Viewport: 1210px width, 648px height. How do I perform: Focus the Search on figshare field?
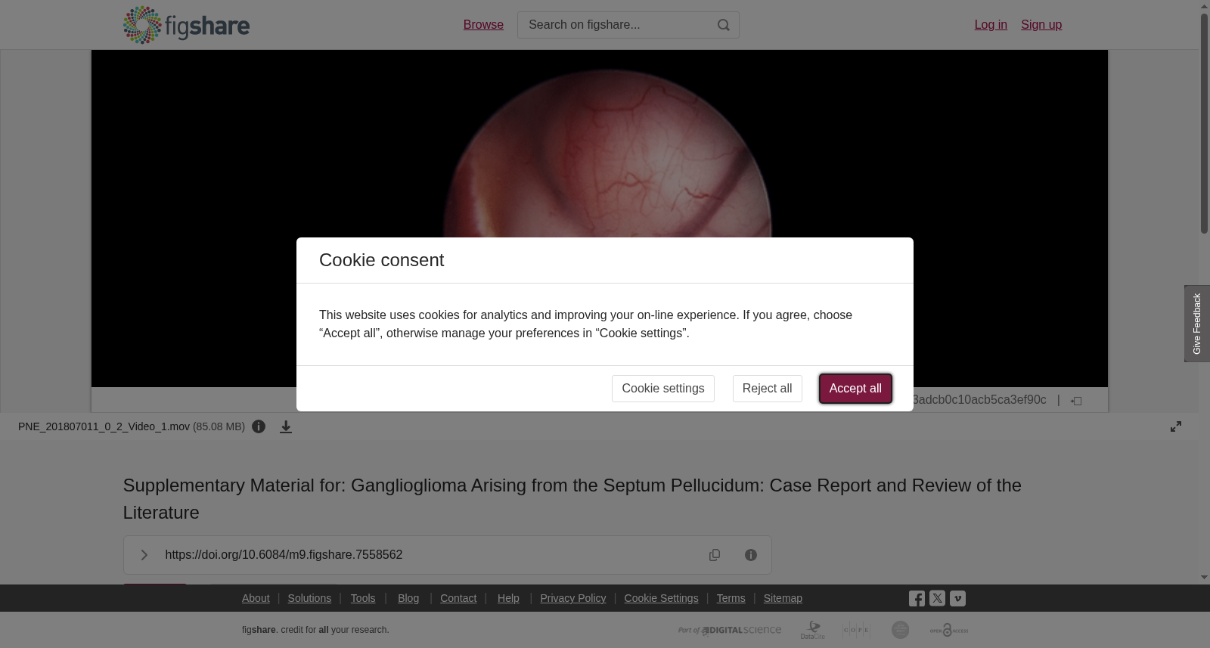[616, 25]
